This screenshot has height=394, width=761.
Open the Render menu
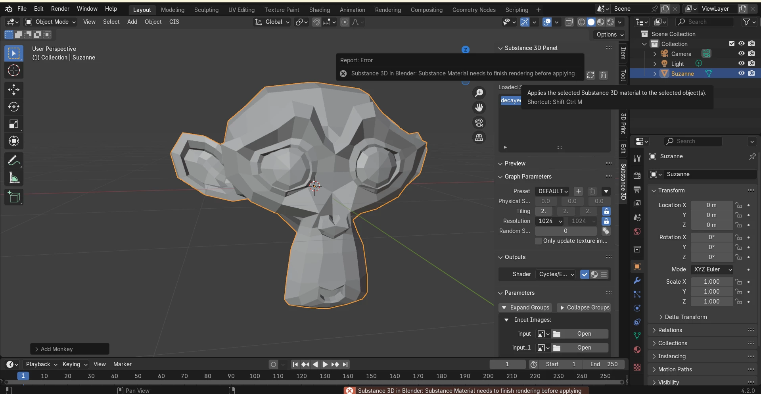60,9
